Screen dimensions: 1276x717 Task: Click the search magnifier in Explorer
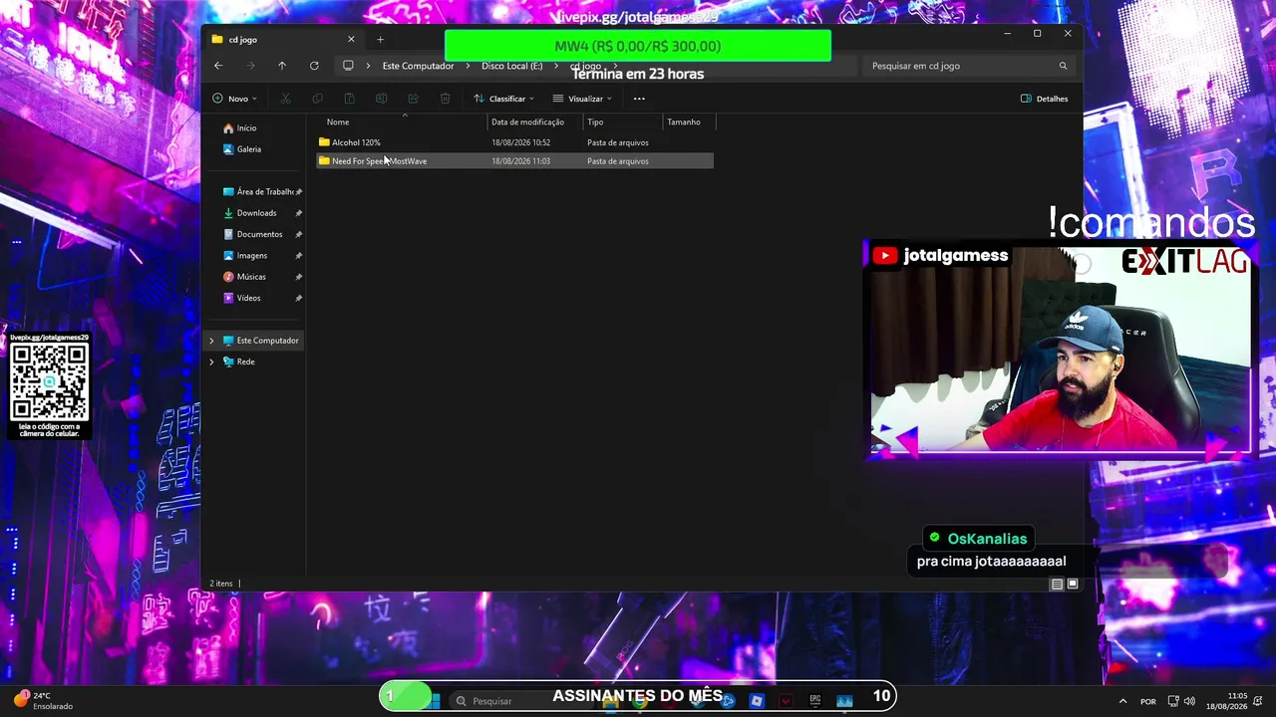click(x=1063, y=66)
